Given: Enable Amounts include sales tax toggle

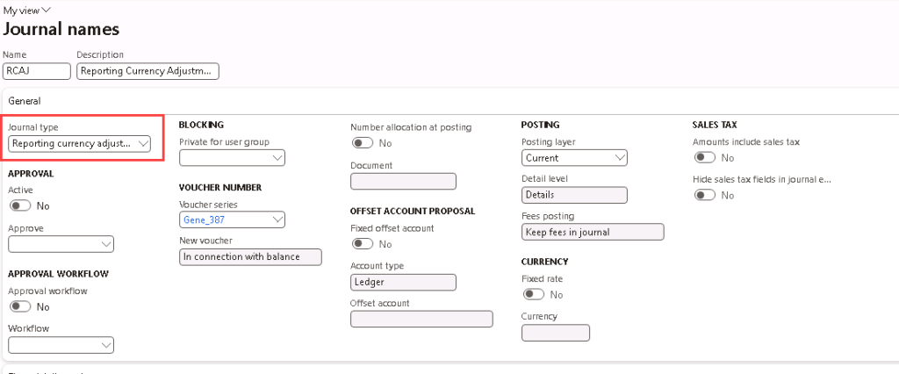Looking at the screenshot, I should 705,158.
